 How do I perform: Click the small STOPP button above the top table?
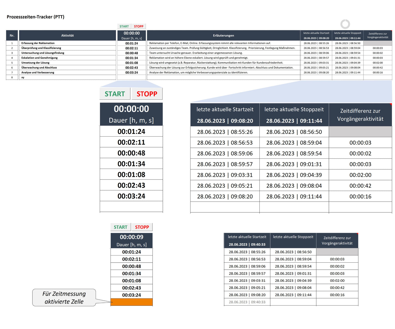click(x=139, y=27)
